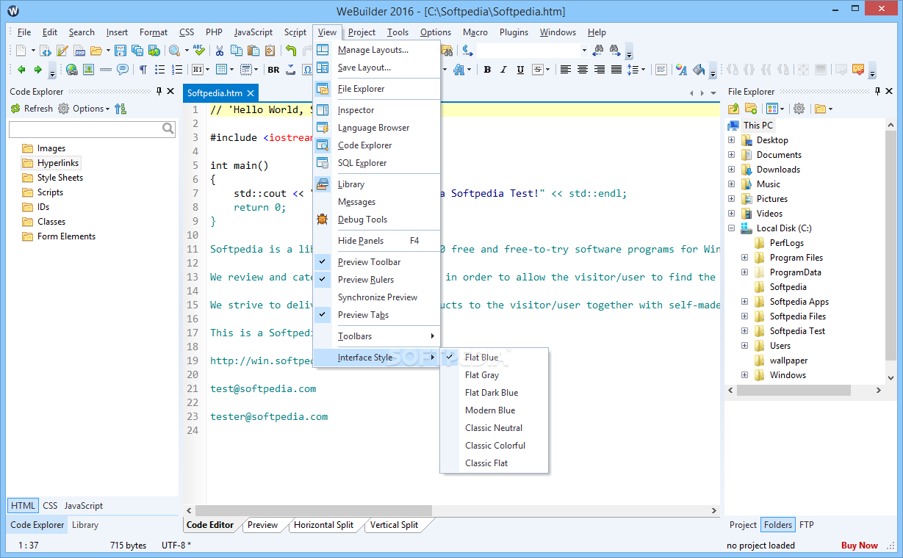903x558 pixels.
Task: Apply bold formatting with the B icon
Action: 487,70
